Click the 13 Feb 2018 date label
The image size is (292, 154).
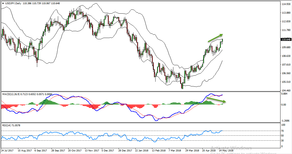(x=158, y=150)
